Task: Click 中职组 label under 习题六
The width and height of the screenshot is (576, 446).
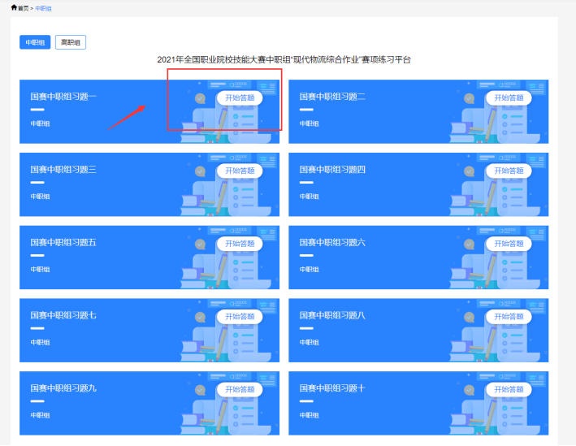Action: [x=309, y=270]
